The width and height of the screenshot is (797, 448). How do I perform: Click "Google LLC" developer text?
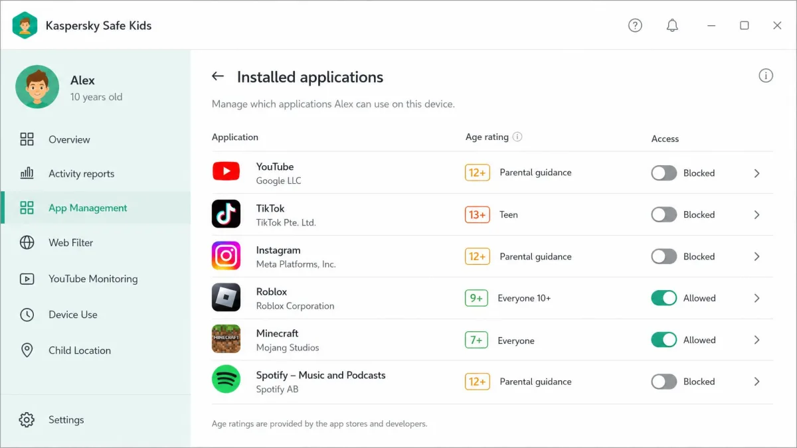point(278,181)
